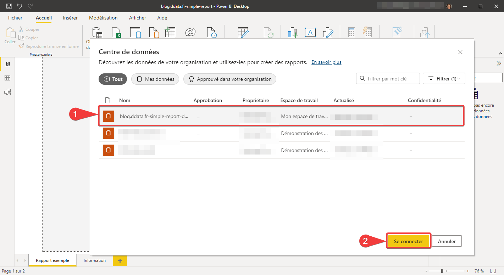Open the En savoir plus link
This screenshot has height=275, width=504.
point(326,62)
